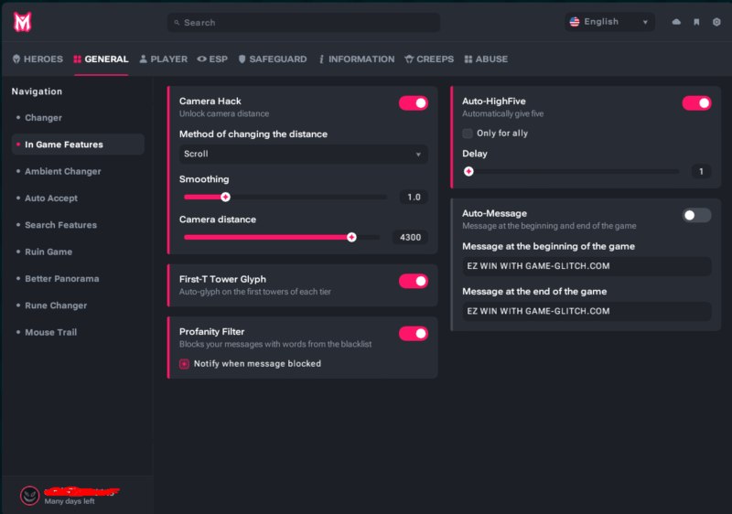Click the Smoothing value 1.0 box
The width and height of the screenshot is (732, 514).
point(414,198)
